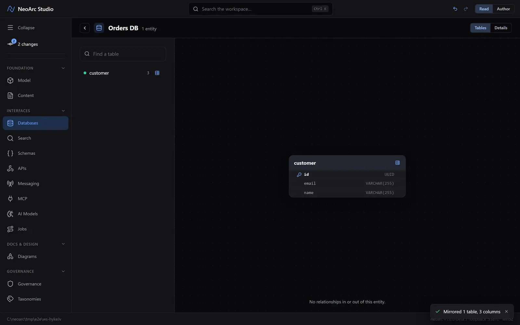Open the Messaging page
Screen dimensions: 520x325
pyautogui.click(x=36, y=184)
